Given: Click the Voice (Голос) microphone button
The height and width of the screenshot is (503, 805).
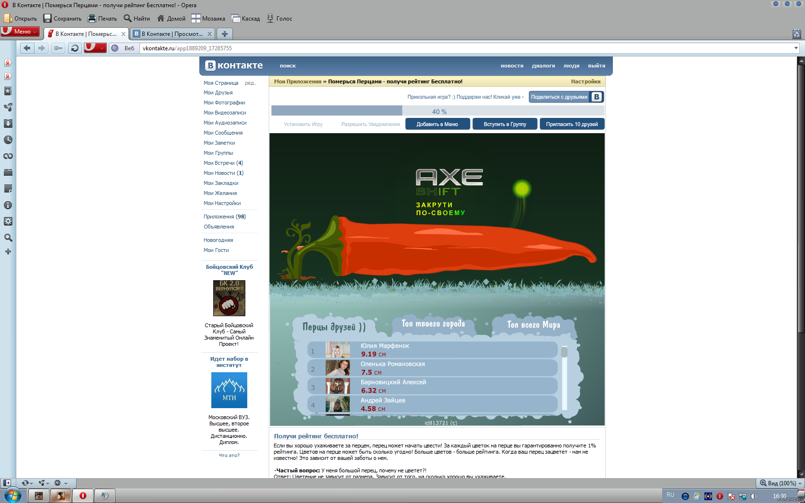Looking at the screenshot, I should tap(280, 19).
